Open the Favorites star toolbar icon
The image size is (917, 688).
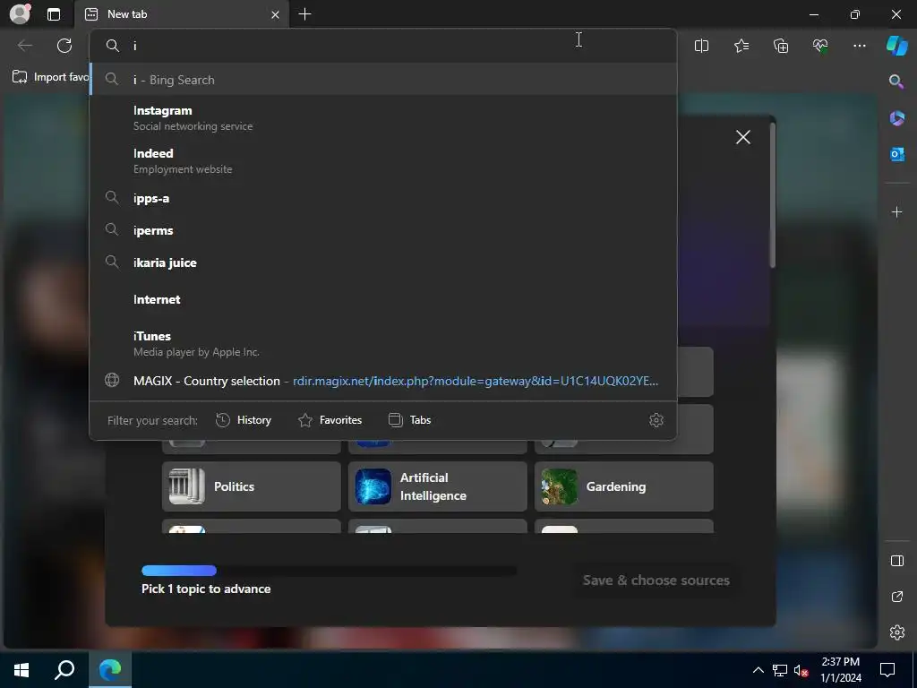click(741, 46)
